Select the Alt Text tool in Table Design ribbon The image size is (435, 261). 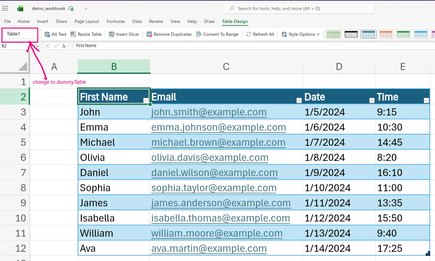click(55, 34)
